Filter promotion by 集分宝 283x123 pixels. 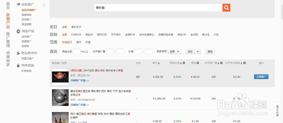(x=206, y=35)
